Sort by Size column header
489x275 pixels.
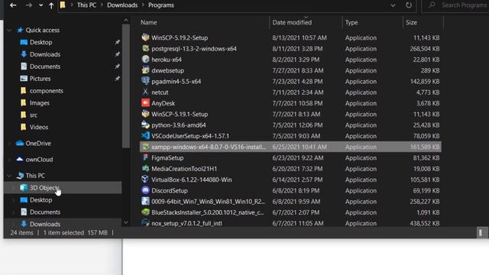coord(411,22)
